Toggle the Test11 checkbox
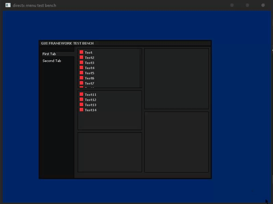The height and width of the screenshot is (204, 273). (x=81, y=94)
